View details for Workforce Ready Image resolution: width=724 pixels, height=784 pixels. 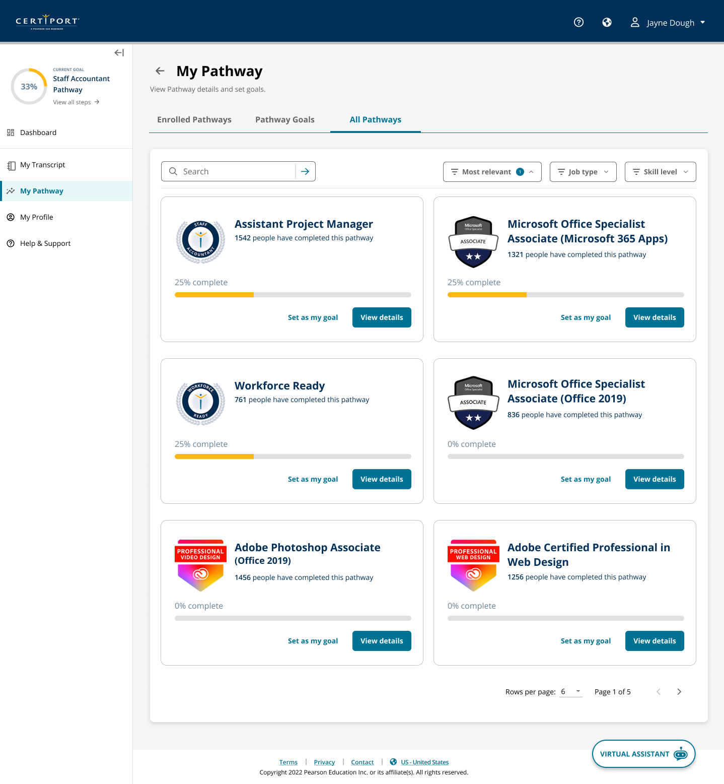click(x=382, y=479)
